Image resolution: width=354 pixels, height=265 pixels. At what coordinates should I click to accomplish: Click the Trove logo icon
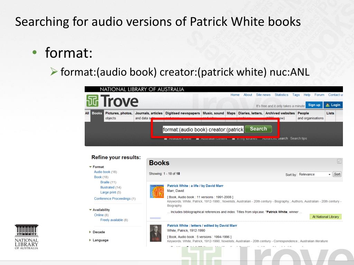tap(92, 101)
